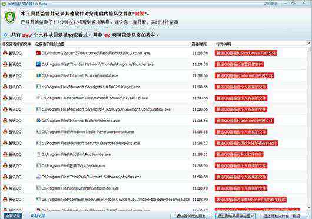Click the QQ penguin icon in the PodService.exe row
The image size is (312, 219).
pyautogui.click(x=5, y=154)
